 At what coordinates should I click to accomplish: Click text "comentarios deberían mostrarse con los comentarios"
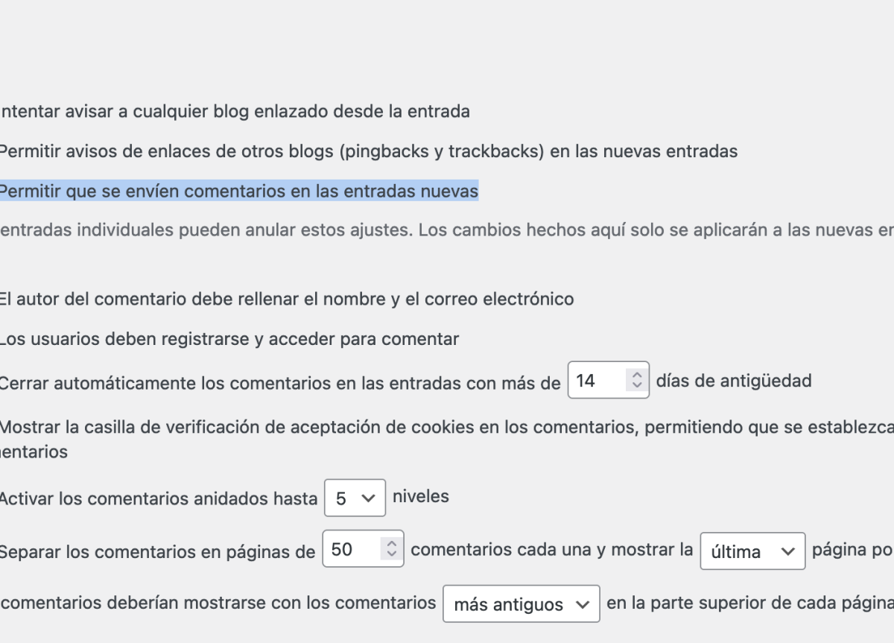tap(218, 603)
